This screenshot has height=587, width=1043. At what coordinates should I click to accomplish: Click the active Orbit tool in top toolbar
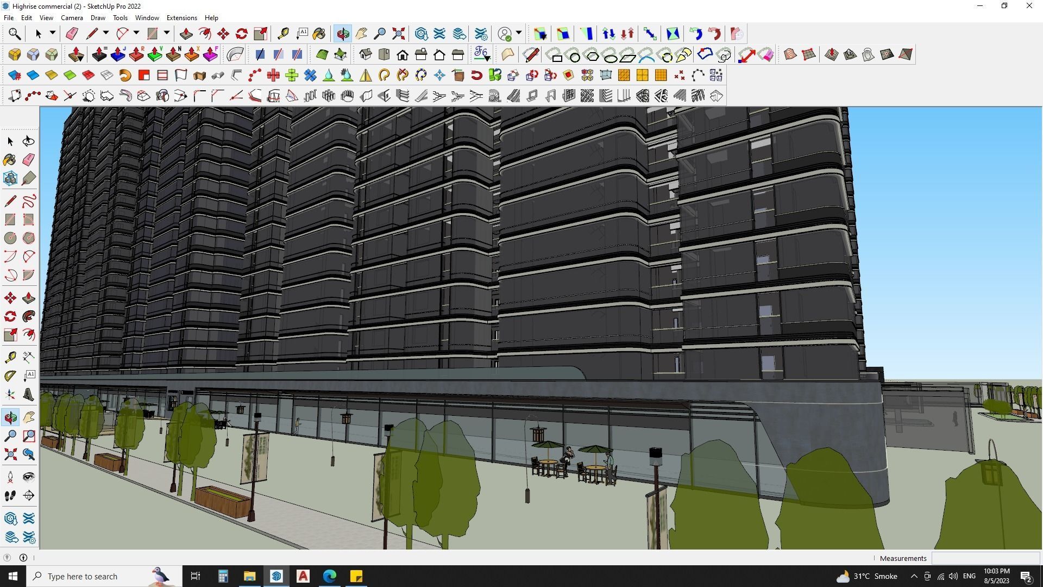point(343,34)
